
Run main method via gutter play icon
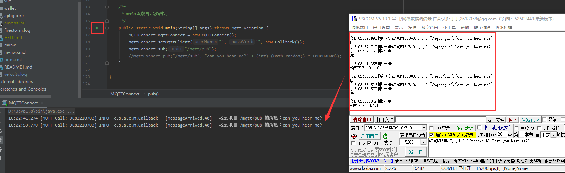(97, 28)
